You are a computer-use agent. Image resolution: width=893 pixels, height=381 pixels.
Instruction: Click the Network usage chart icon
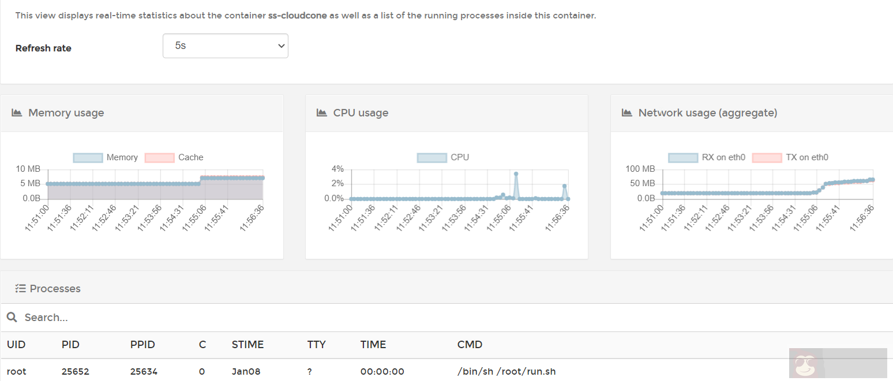click(x=627, y=112)
